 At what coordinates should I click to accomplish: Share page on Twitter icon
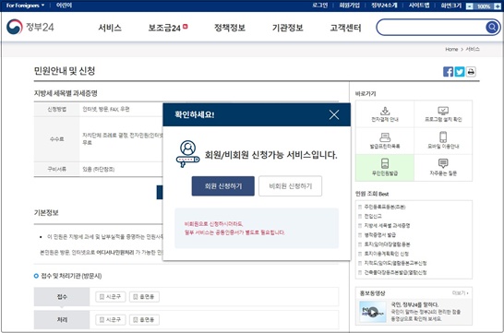(460, 72)
